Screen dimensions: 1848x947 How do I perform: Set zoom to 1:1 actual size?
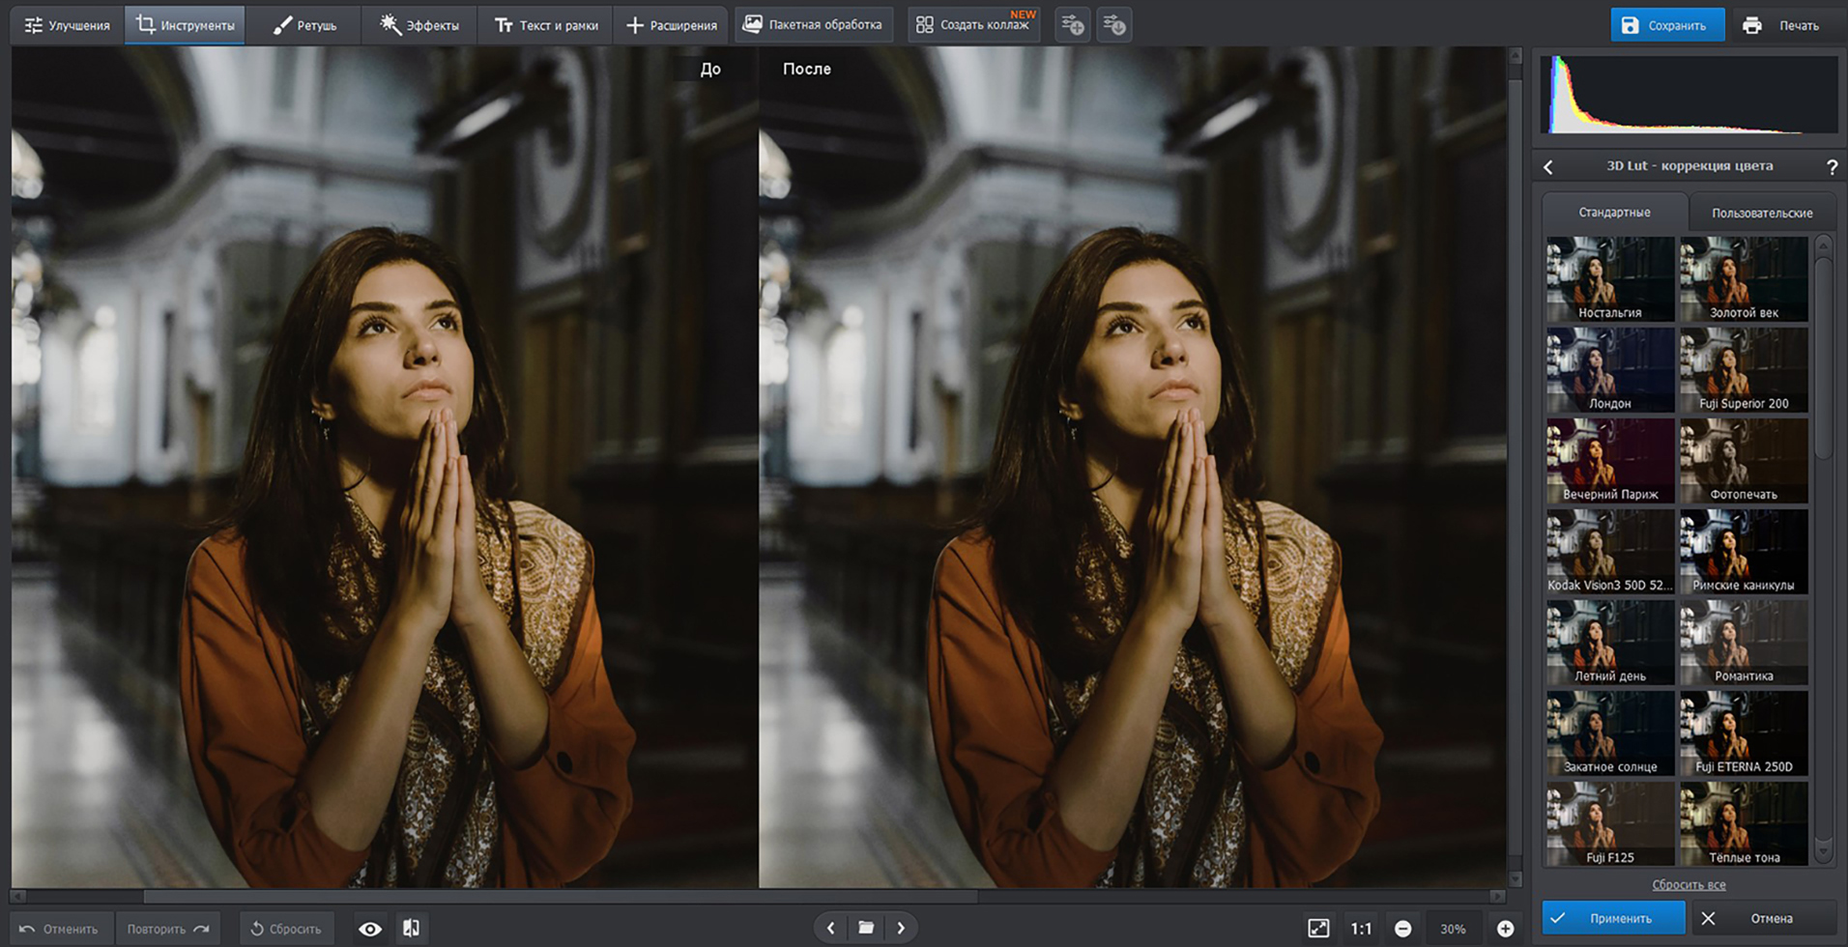coord(1361,929)
